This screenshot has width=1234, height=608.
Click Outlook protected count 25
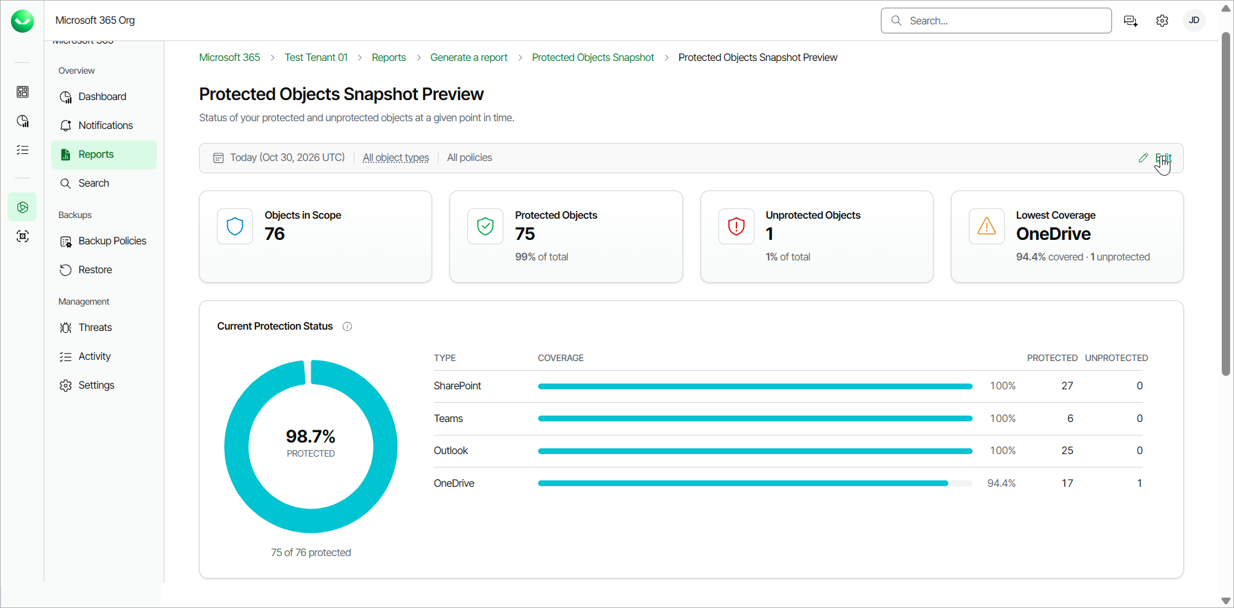tap(1067, 451)
